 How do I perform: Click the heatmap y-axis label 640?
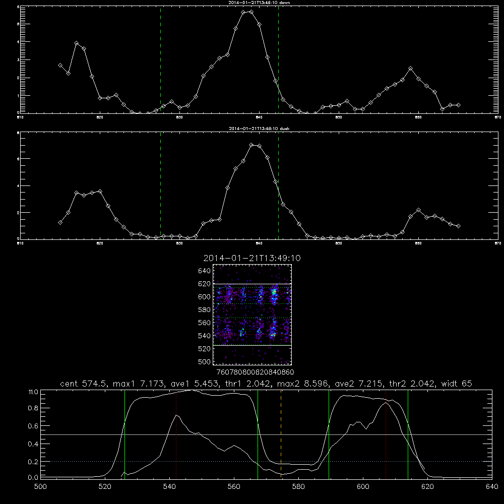point(205,271)
